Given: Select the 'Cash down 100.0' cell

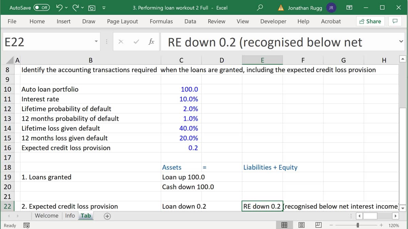Looking at the screenshot, I should (181, 187).
